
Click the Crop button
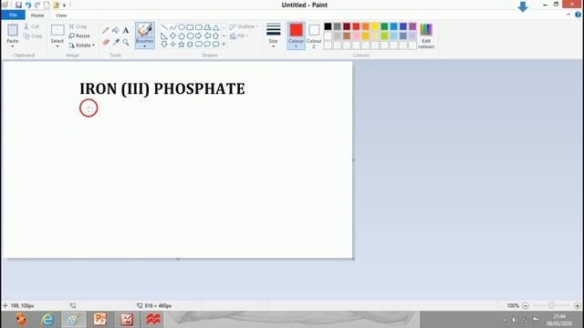[78, 26]
